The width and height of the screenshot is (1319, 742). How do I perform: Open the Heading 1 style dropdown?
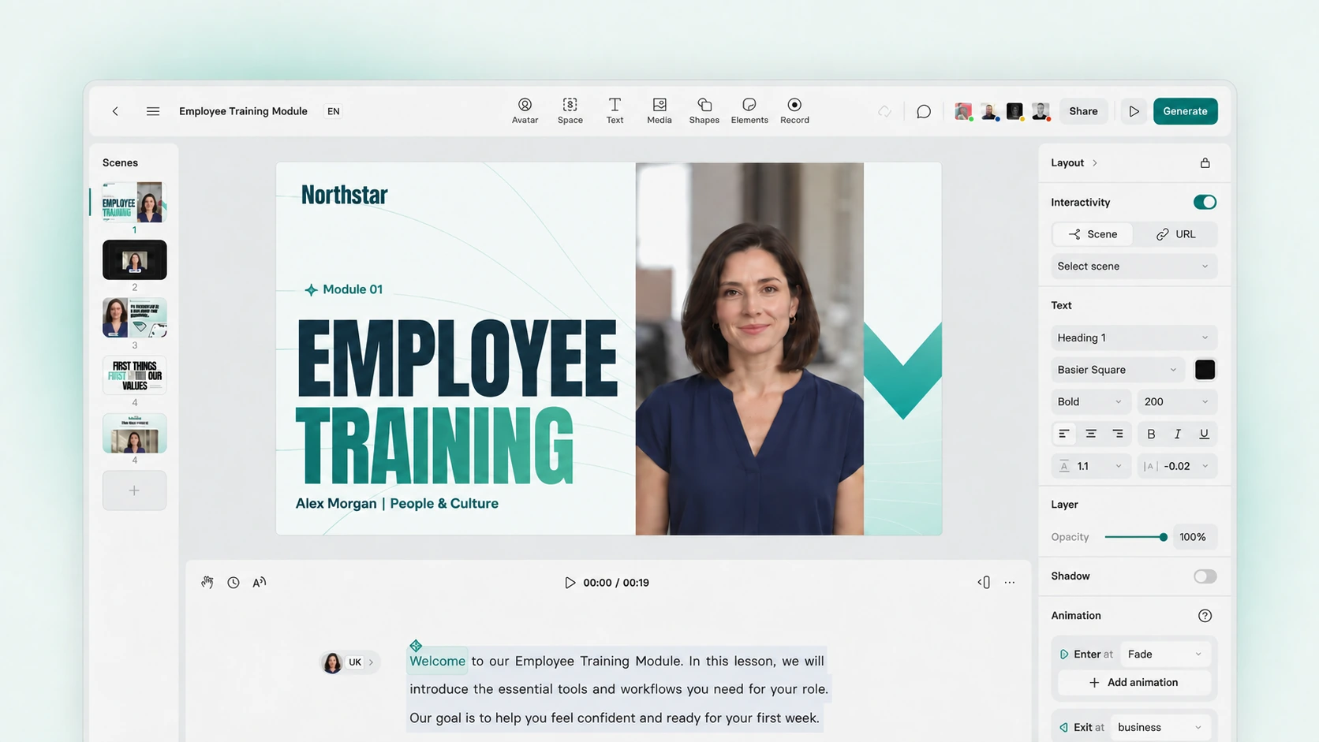pyautogui.click(x=1134, y=337)
